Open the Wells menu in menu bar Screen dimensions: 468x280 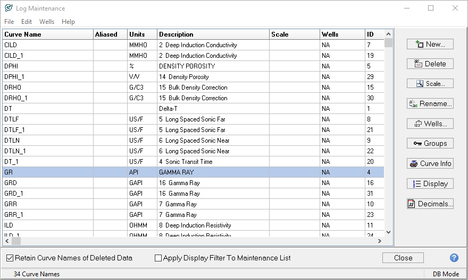(47, 22)
